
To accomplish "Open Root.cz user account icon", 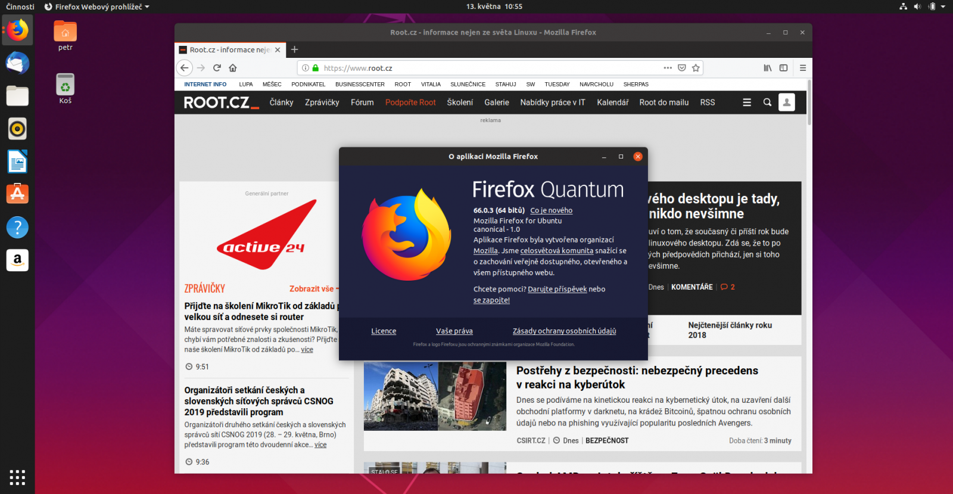I will pyautogui.click(x=787, y=102).
